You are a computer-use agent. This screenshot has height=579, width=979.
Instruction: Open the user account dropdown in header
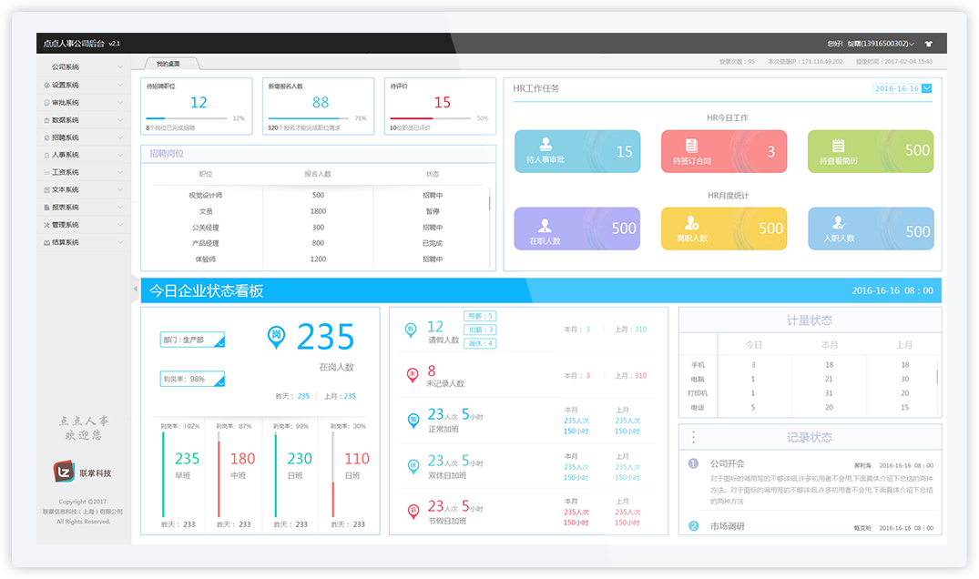tap(880, 44)
